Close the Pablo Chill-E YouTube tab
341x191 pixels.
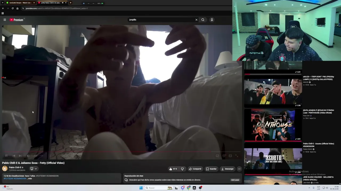pos(66,3)
